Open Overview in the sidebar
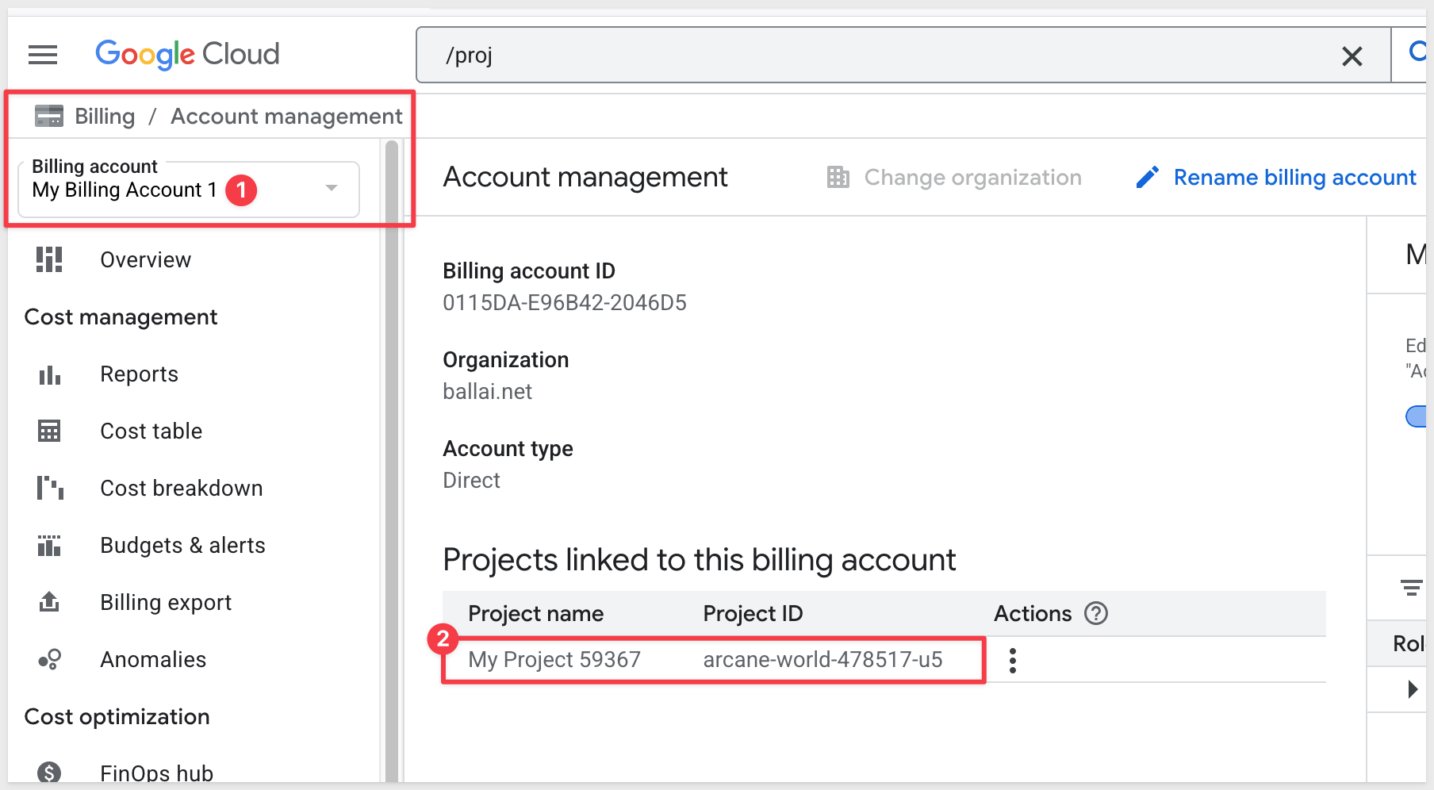 145,260
